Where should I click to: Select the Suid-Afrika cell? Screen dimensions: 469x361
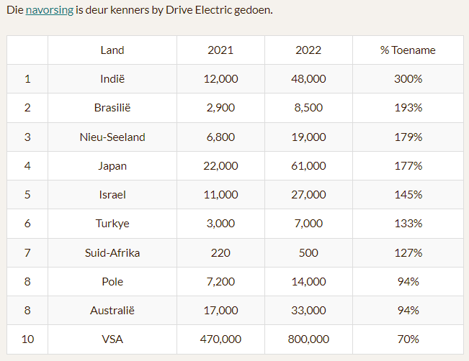(x=112, y=253)
